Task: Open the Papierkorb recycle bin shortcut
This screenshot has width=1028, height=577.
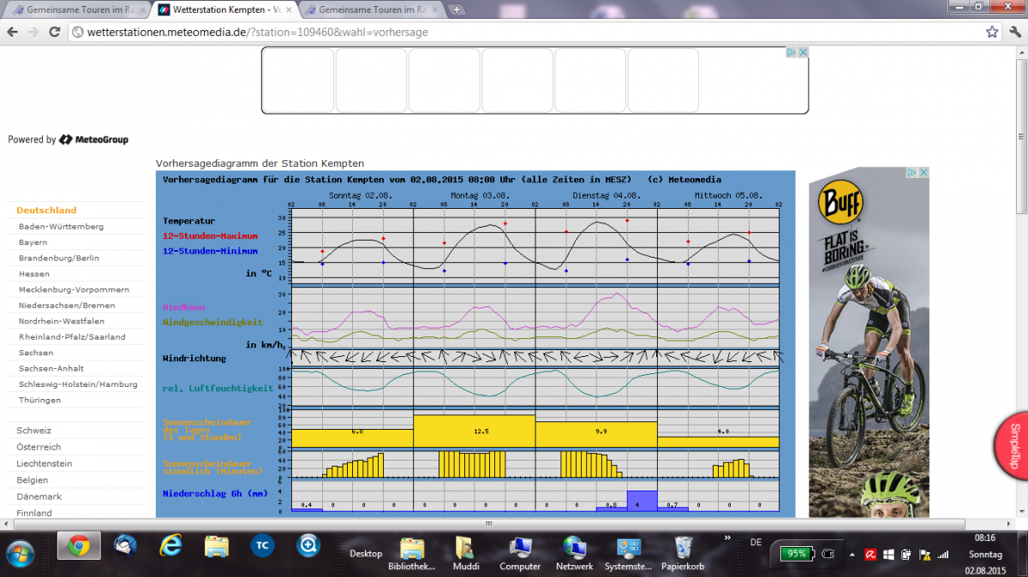Action: pyautogui.click(x=683, y=552)
